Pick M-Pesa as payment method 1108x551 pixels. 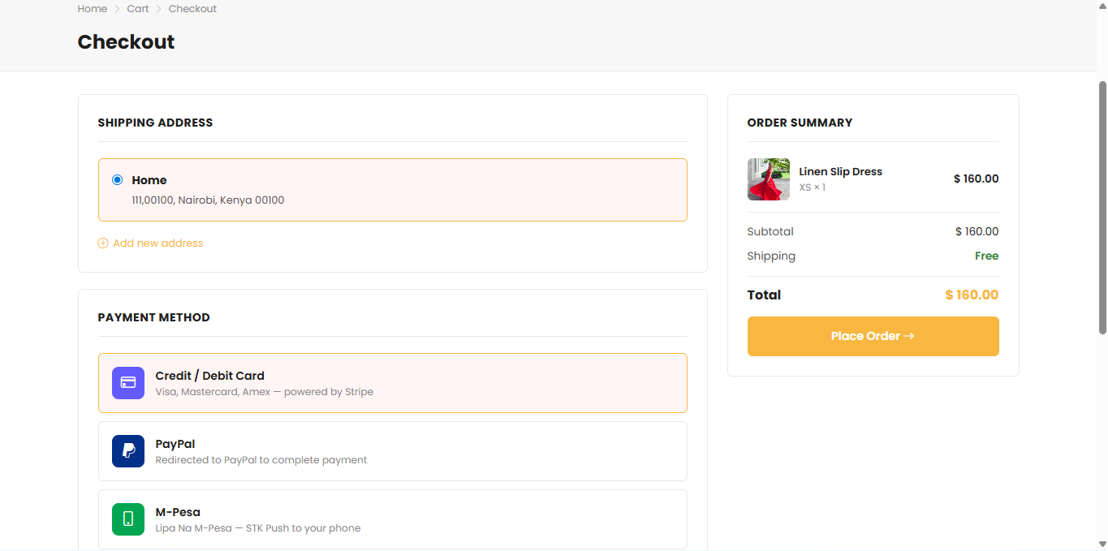tap(392, 519)
